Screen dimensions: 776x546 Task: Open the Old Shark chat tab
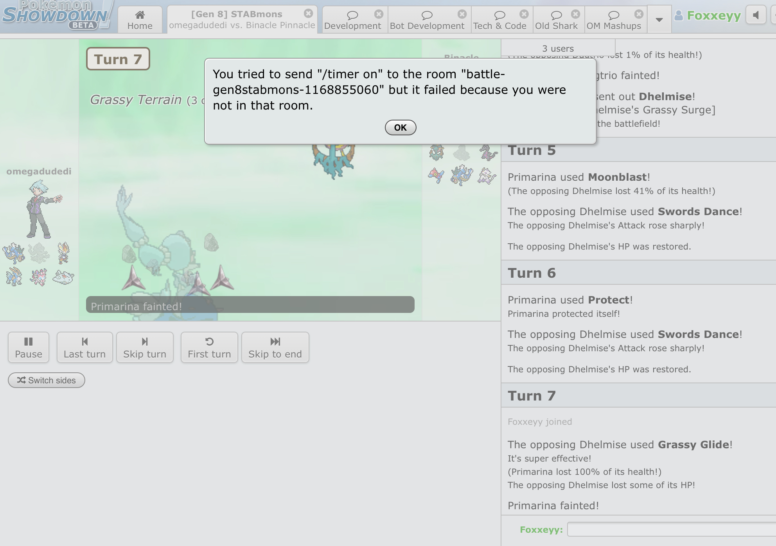pyautogui.click(x=556, y=20)
